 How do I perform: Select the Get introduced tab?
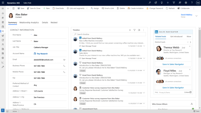[176, 37]
